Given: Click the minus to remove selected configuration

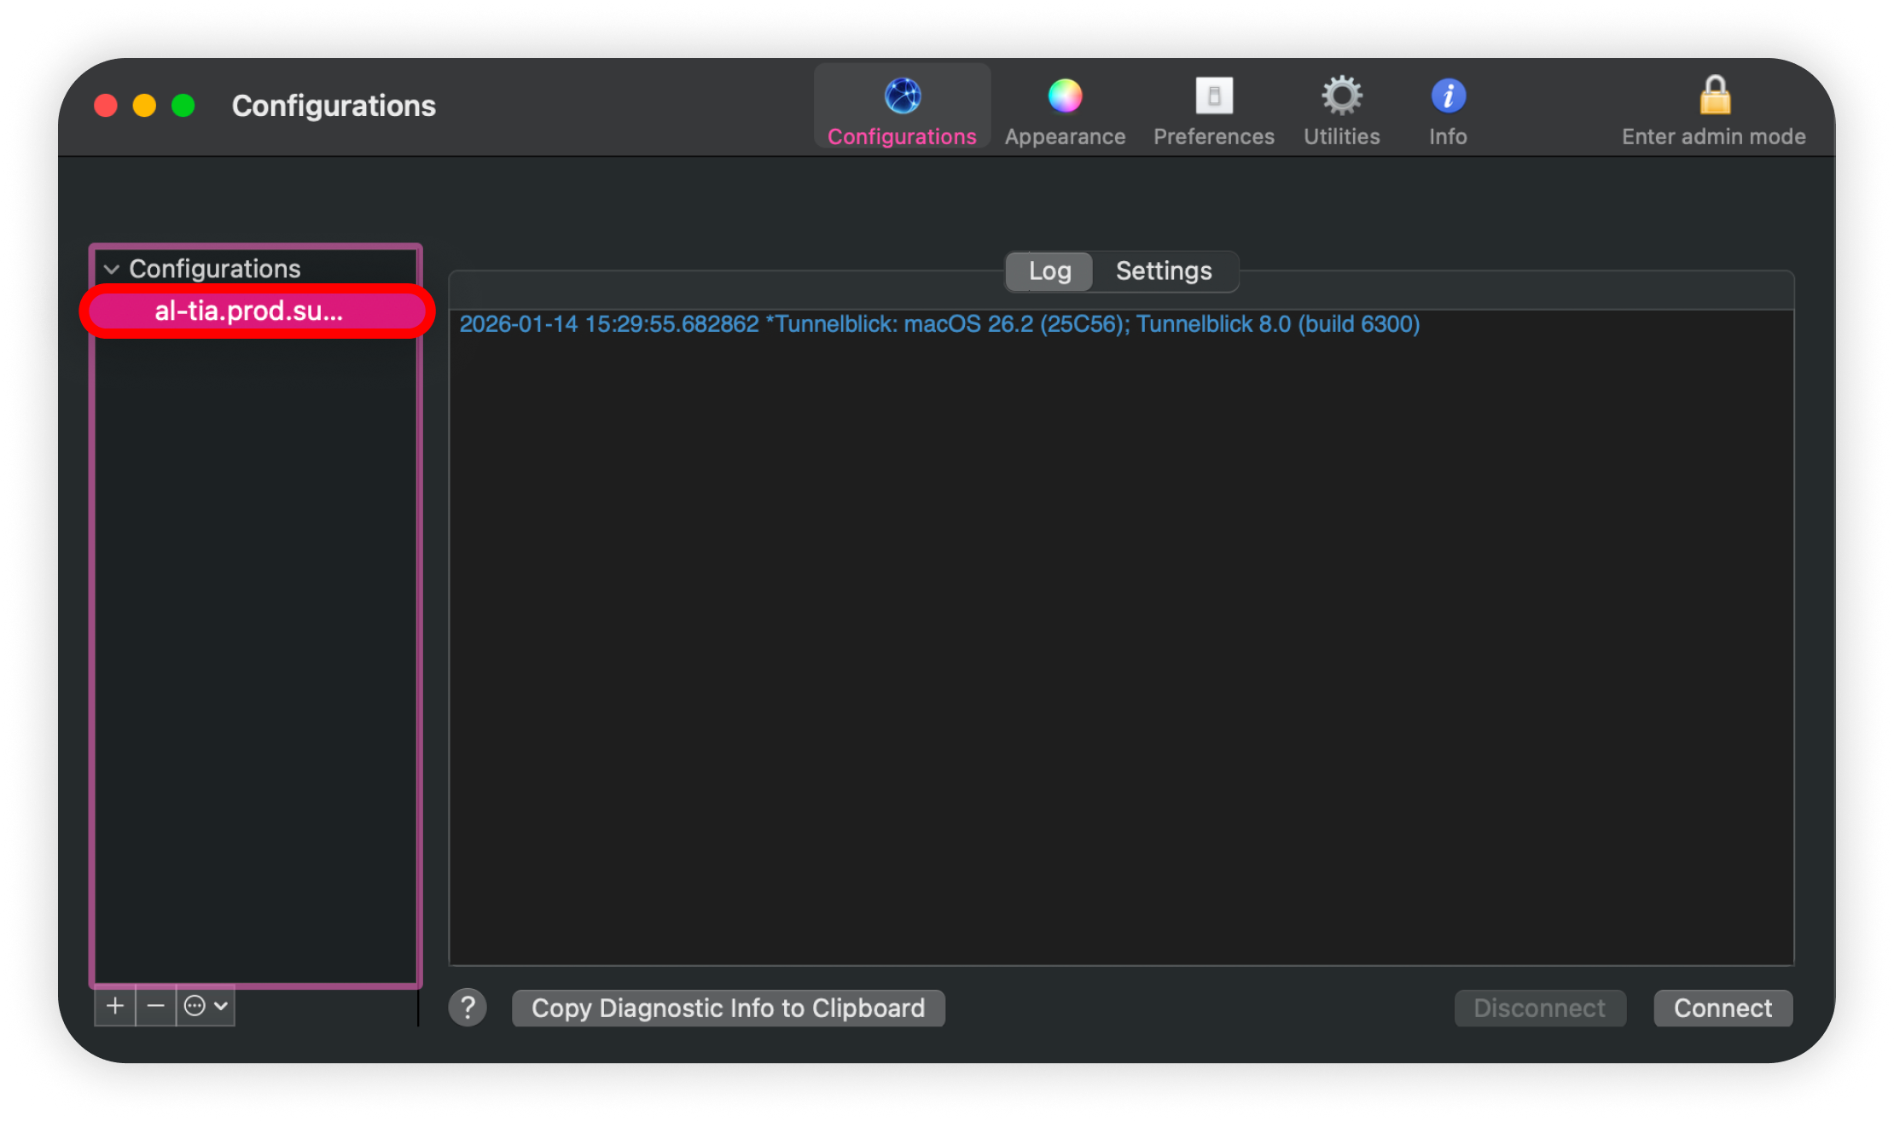Looking at the screenshot, I should click(x=155, y=1007).
